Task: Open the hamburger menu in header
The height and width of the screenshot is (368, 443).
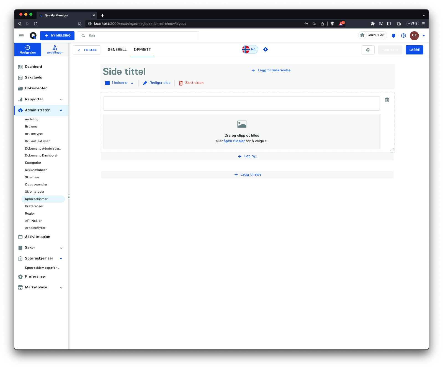Action: (21, 36)
